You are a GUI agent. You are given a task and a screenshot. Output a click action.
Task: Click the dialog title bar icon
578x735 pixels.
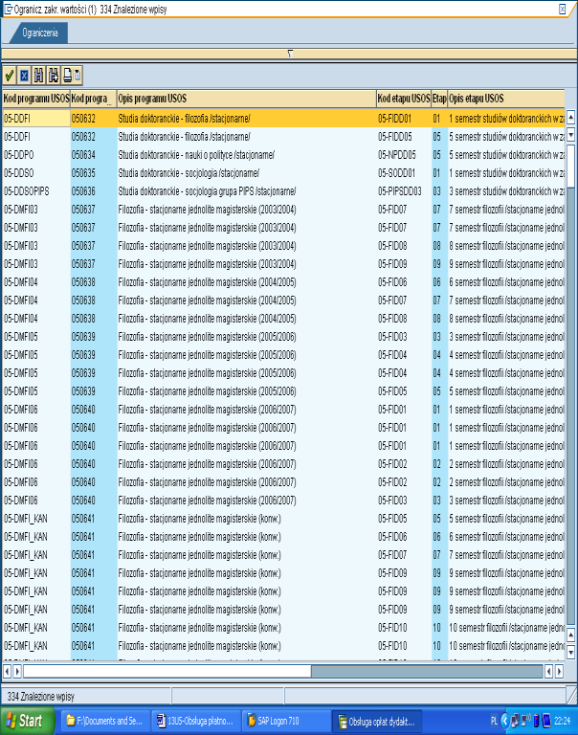pyautogui.click(x=8, y=9)
